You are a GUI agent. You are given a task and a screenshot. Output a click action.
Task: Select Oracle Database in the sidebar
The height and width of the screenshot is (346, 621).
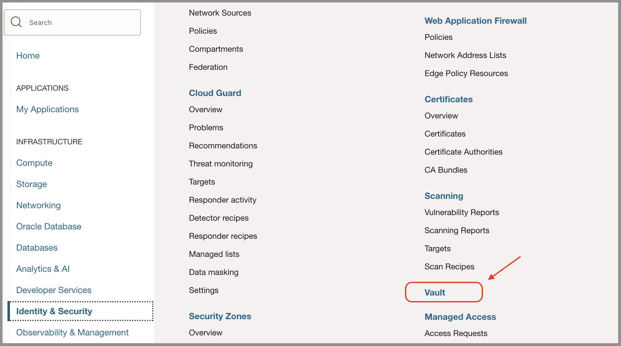click(49, 226)
